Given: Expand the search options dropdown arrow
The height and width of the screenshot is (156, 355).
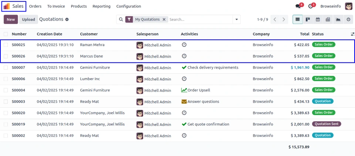Looking at the screenshot, I should [236, 20].
